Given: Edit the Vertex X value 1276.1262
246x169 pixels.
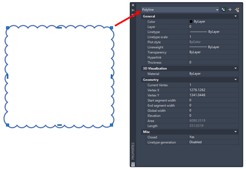Looking at the screenshot, I should [x=214, y=90].
